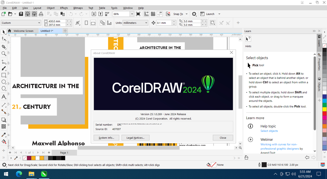Viewport: 327px width, 179px height.
Task: Select the Drop Shadow tool
Action: pyautogui.click(x=4, y=120)
